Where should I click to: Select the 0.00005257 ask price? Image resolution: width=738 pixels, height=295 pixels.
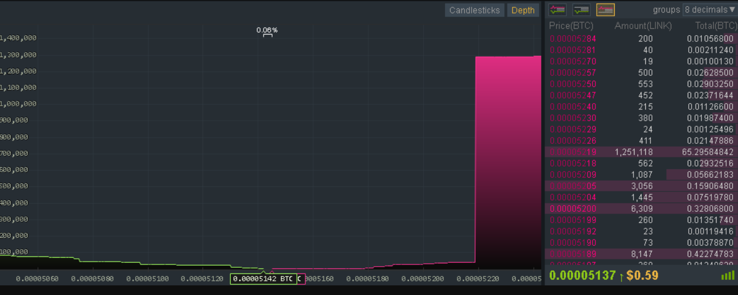point(573,72)
